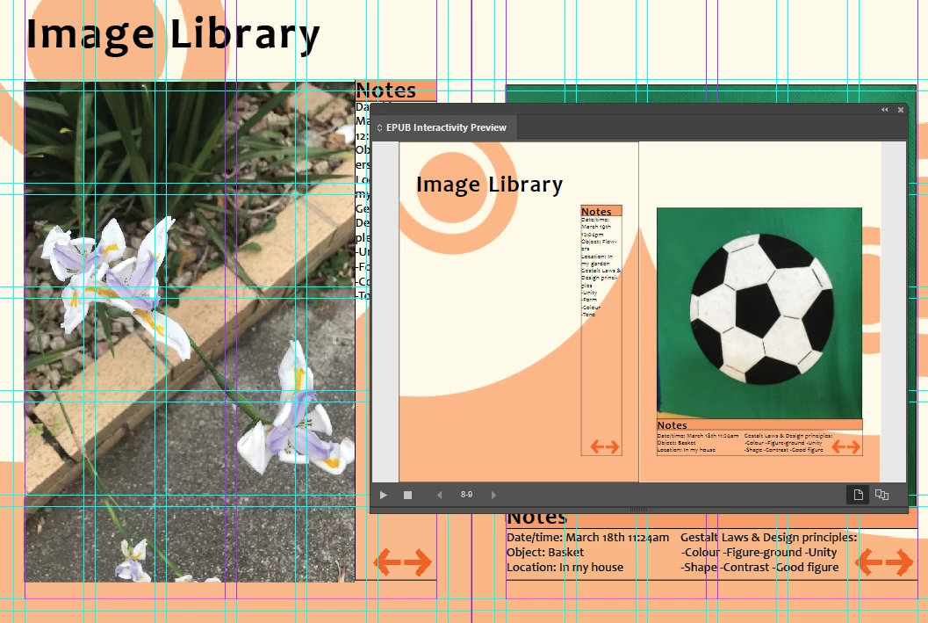Click orange arrows beside soccer ball preview notes
Image resolution: width=928 pixels, height=623 pixels.
(x=845, y=446)
